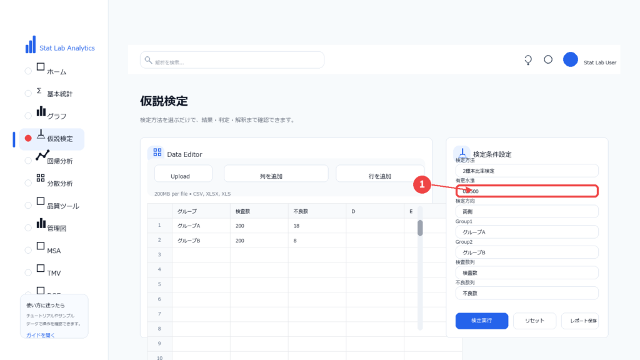
Task: Click the Stat Lab Analytics bar-chart logo
Action: point(31,44)
